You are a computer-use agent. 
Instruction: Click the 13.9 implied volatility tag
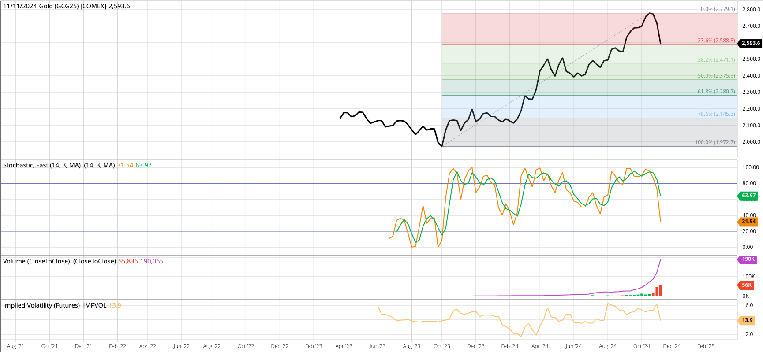(747, 320)
